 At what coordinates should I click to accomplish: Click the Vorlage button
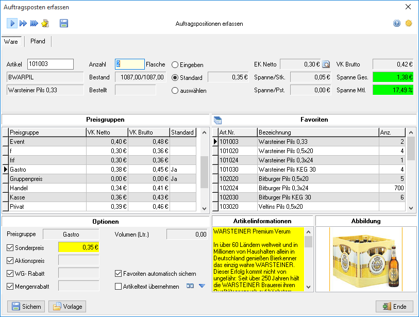tap(68, 306)
